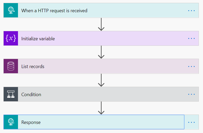This screenshot has width=203, height=133.
Task: Click the Condition branching icon
Action: pyautogui.click(x=11, y=94)
